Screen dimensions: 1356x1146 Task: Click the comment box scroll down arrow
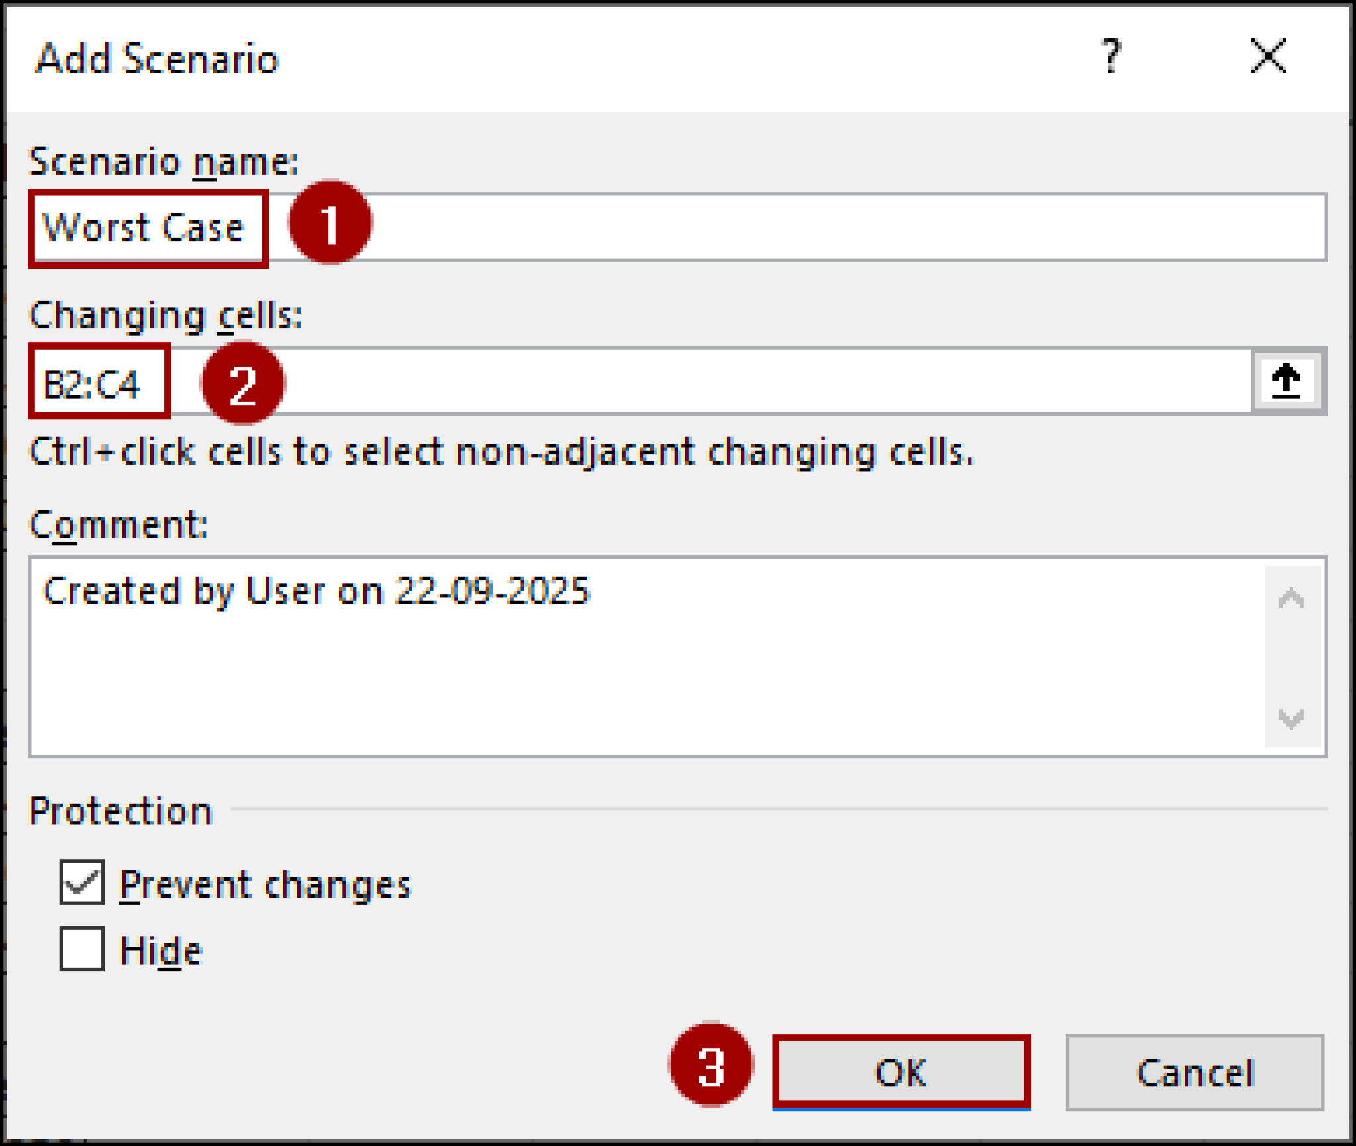[x=1291, y=718]
